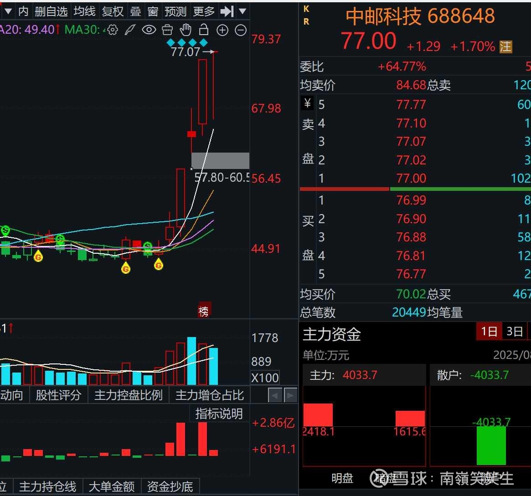
Task: Open the toolbox icon
Action: (x=167, y=30)
